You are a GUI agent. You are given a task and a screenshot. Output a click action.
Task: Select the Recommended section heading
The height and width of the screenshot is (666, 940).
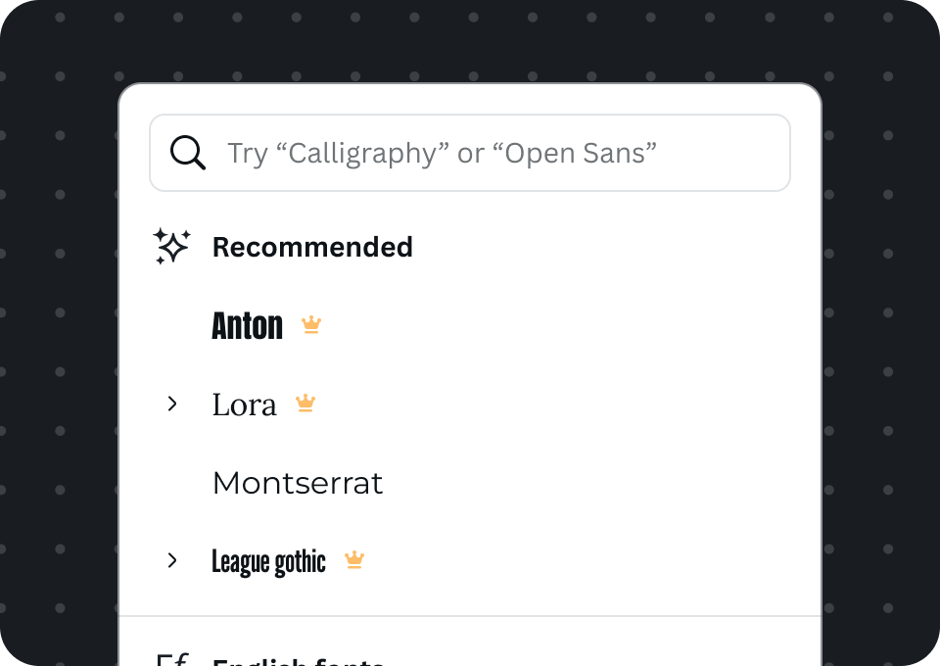click(x=312, y=247)
